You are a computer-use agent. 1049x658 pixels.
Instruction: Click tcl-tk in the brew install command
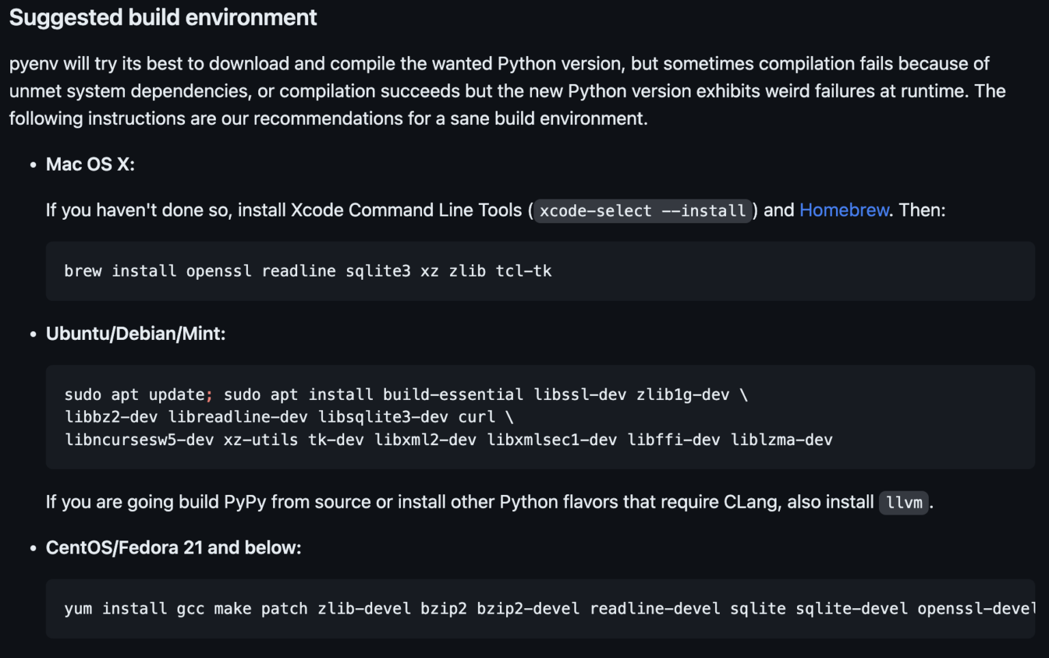click(x=524, y=271)
